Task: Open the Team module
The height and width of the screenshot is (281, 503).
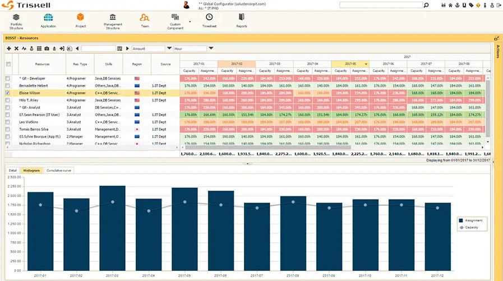Action: [145, 21]
